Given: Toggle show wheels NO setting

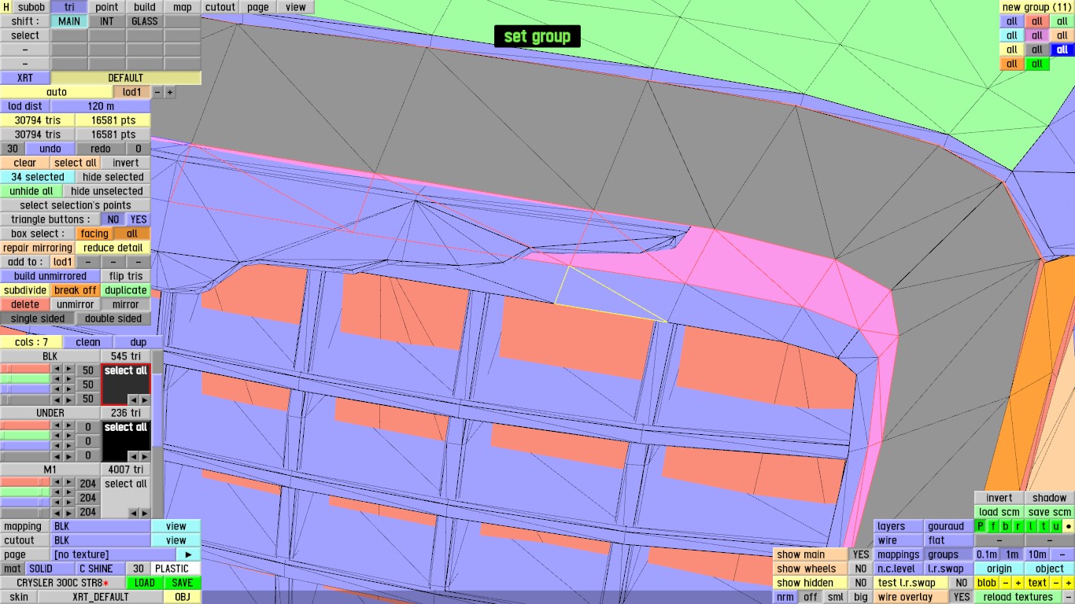Looking at the screenshot, I should [861, 569].
